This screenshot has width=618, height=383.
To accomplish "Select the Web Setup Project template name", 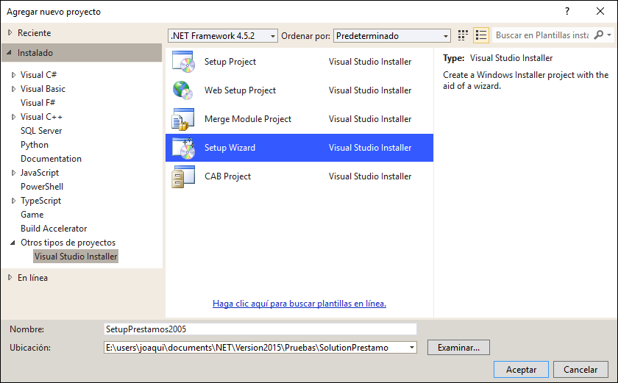I will (x=240, y=90).
